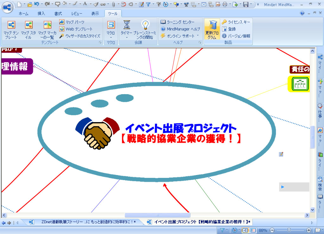Open the Map Parts side panel tab
Image resolution: width=324 pixels, height=234 pixels.
pyautogui.click(x=320, y=137)
